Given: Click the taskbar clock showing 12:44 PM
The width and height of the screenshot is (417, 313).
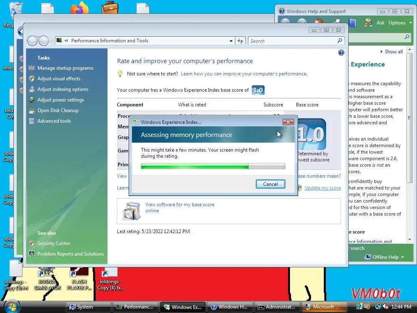Looking at the screenshot, I should point(402,306).
